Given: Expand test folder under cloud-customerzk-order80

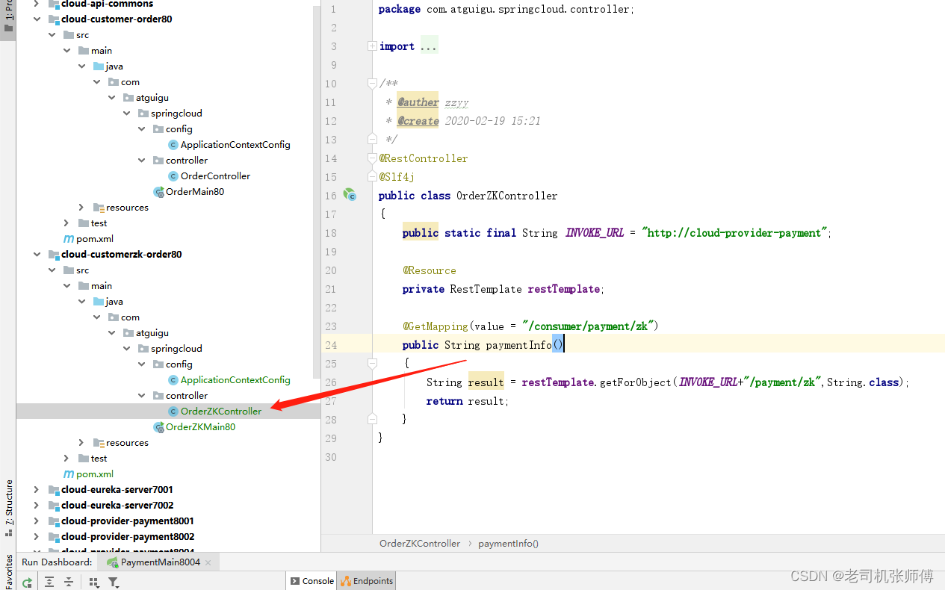Looking at the screenshot, I should point(66,459).
